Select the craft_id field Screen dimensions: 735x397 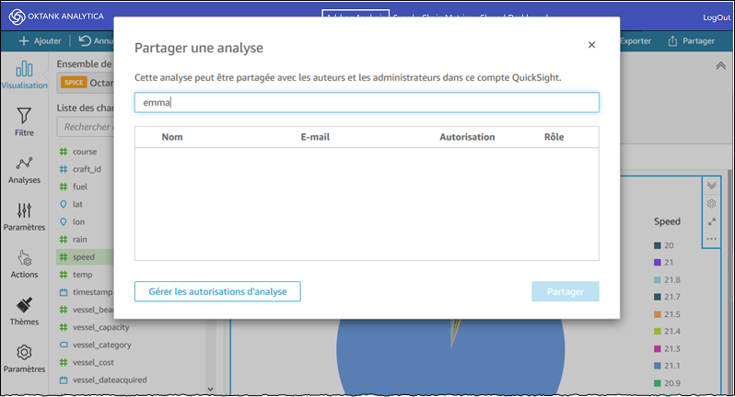[x=85, y=169]
